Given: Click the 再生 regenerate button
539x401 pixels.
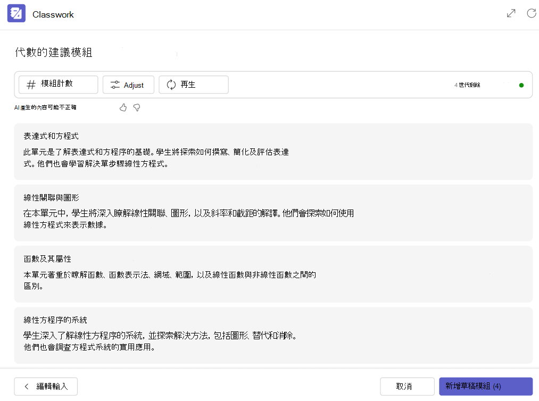Looking at the screenshot, I should coord(194,85).
